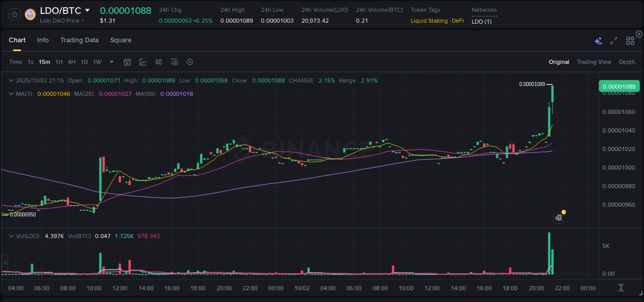Toggle favorite star for LDO/BTC pair
644x302 pixels.
[x=14, y=14]
